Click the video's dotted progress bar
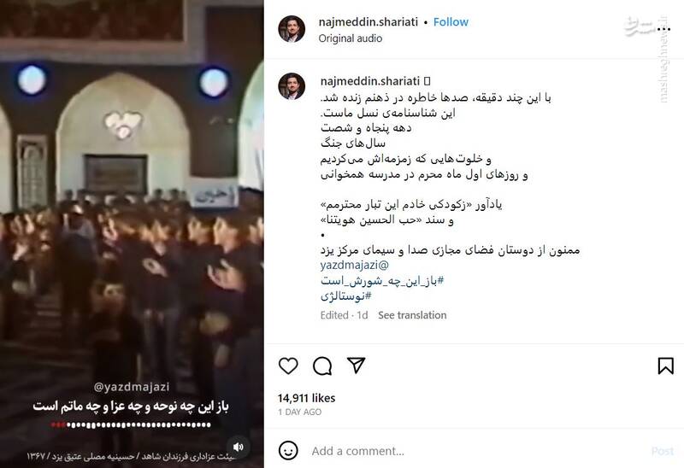684x468 pixels. tap(131, 424)
